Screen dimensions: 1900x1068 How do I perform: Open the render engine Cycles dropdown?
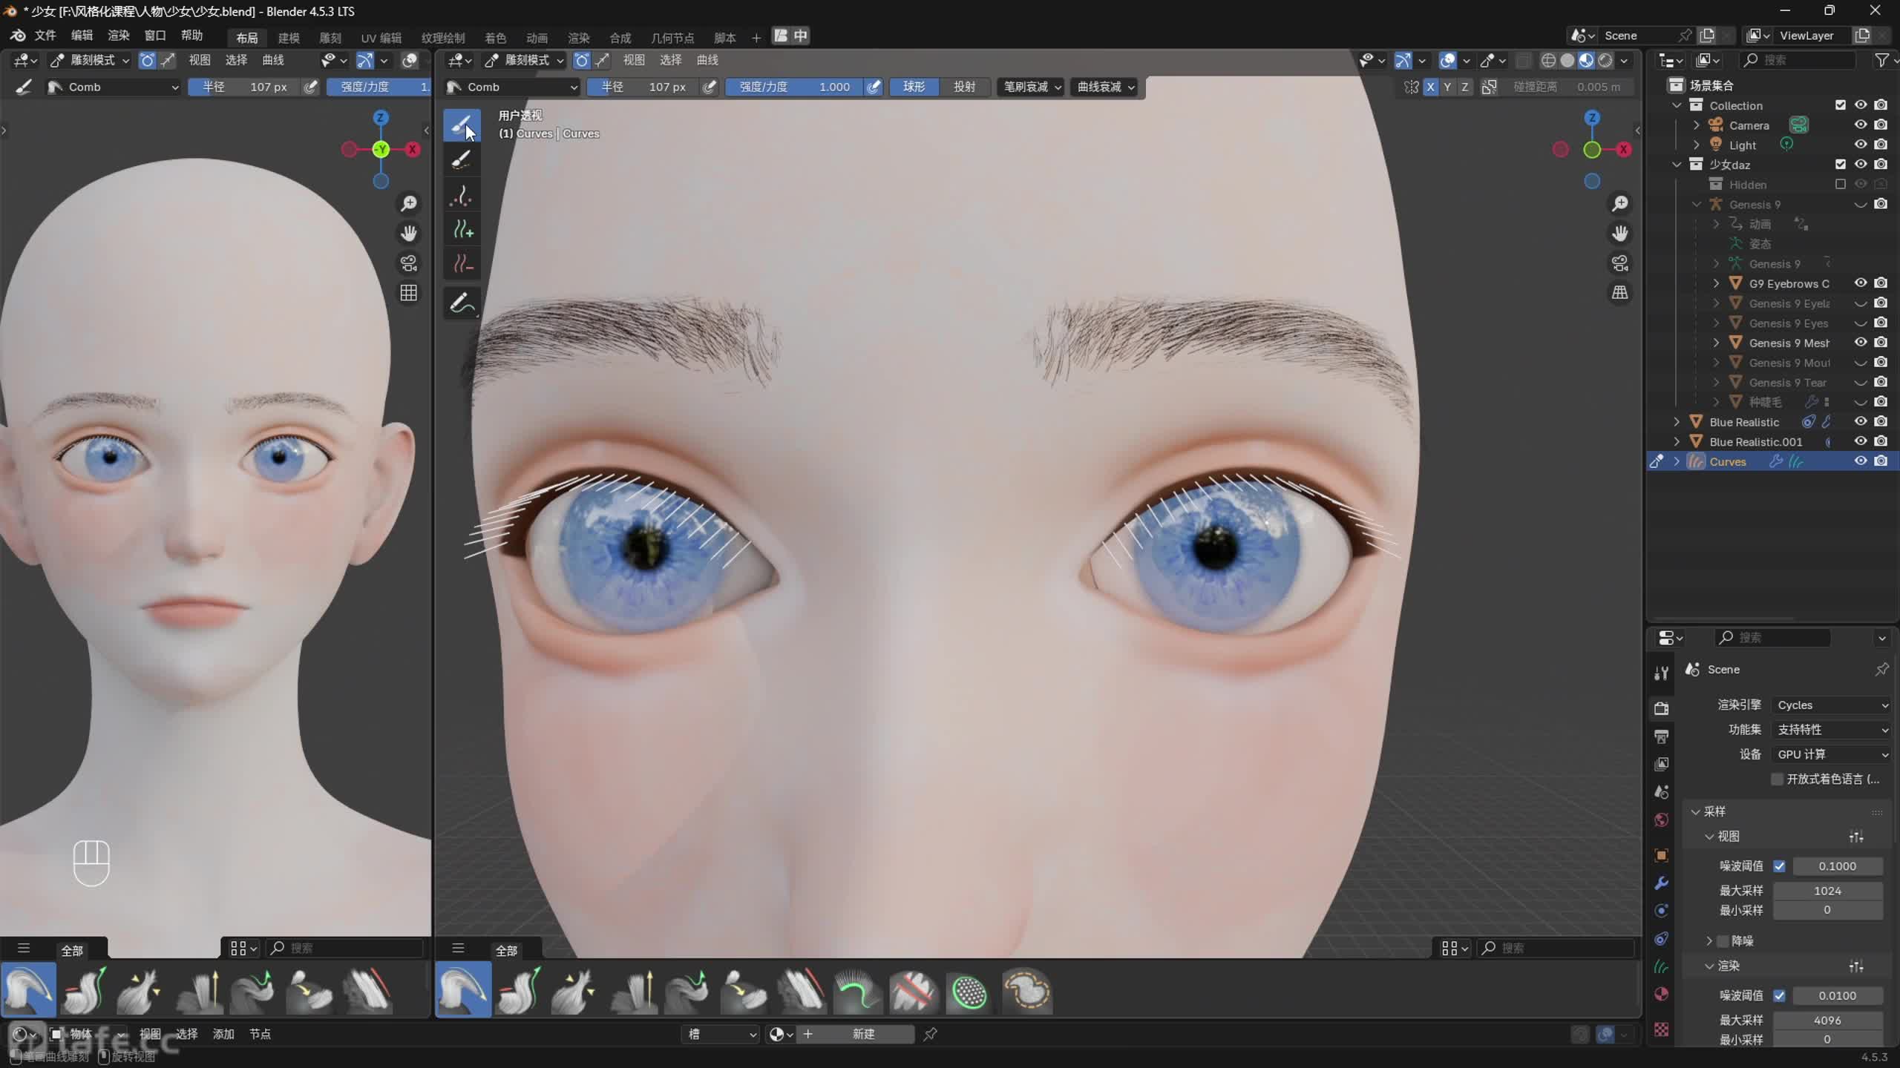(x=1830, y=705)
